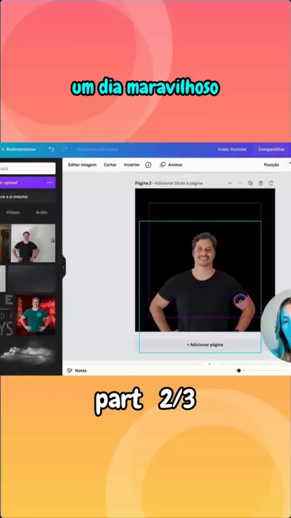291x518 pixels.
Task: Select black-shirt man upload thumbnail
Action: pyautogui.click(x=33, y=243)
